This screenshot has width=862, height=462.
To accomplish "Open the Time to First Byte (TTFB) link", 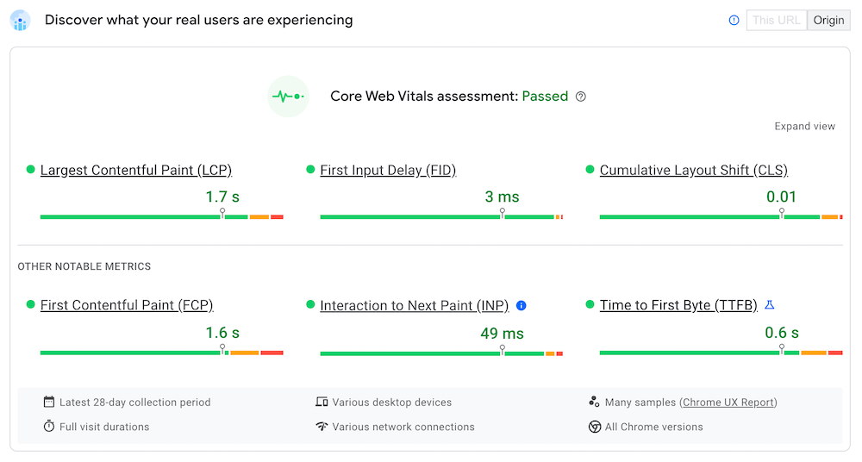I will [x=678, y=305].
